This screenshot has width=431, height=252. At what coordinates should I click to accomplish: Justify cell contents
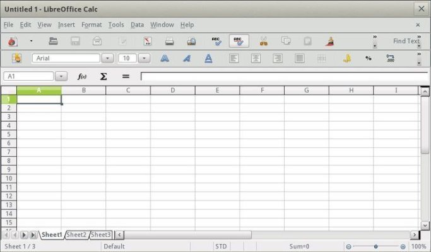299,58
